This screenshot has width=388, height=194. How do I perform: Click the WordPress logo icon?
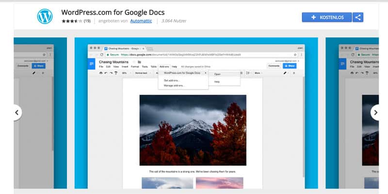coord(45,16)
